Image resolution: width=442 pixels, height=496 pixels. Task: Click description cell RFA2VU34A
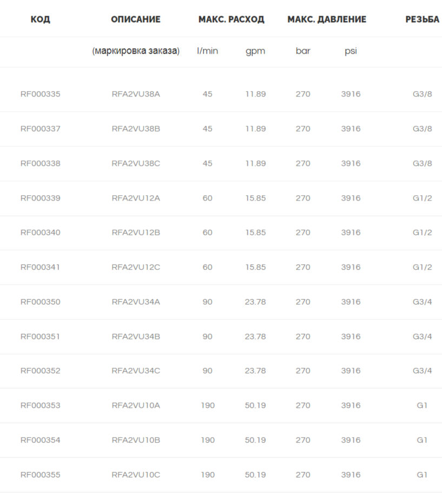(136, 302)
